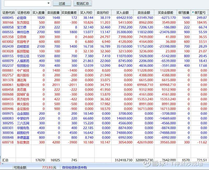The height and width of the screenshot is (170, 209).
Task: Click the 启明星辰 stock name
Action: coord(23,46)
